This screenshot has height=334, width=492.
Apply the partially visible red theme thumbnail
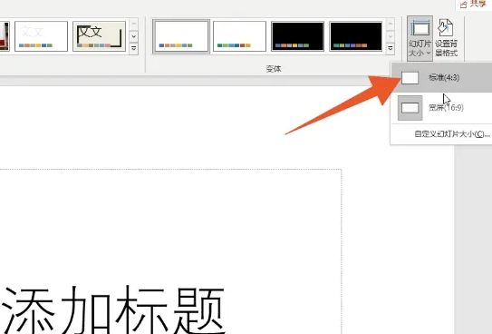point(5,36)
